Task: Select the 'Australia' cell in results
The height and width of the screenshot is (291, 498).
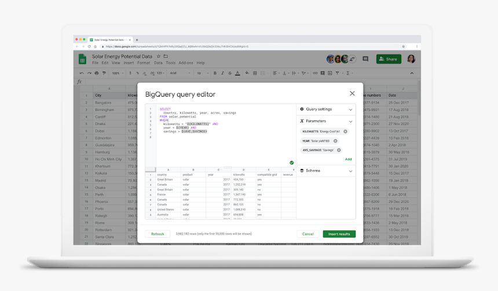Action: point(168,215)
